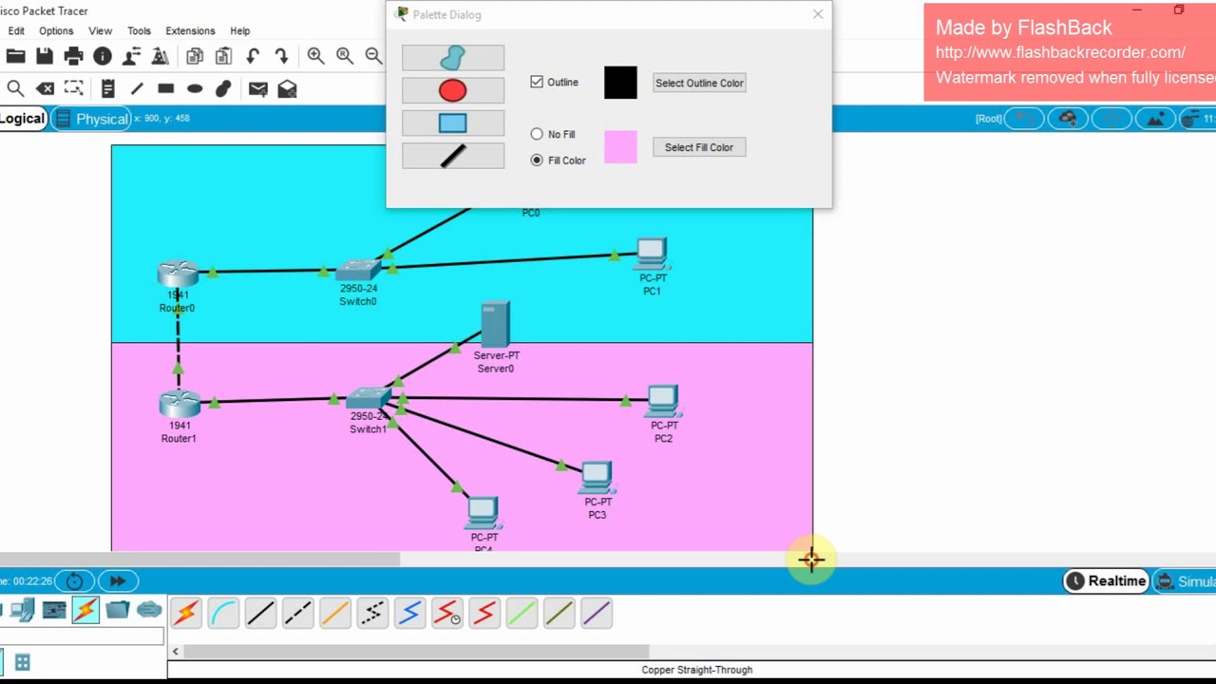Click Fast Forward Time button
Image resolution: width=1216 pixels, height=684 pixels.
[x=118, y=580]
